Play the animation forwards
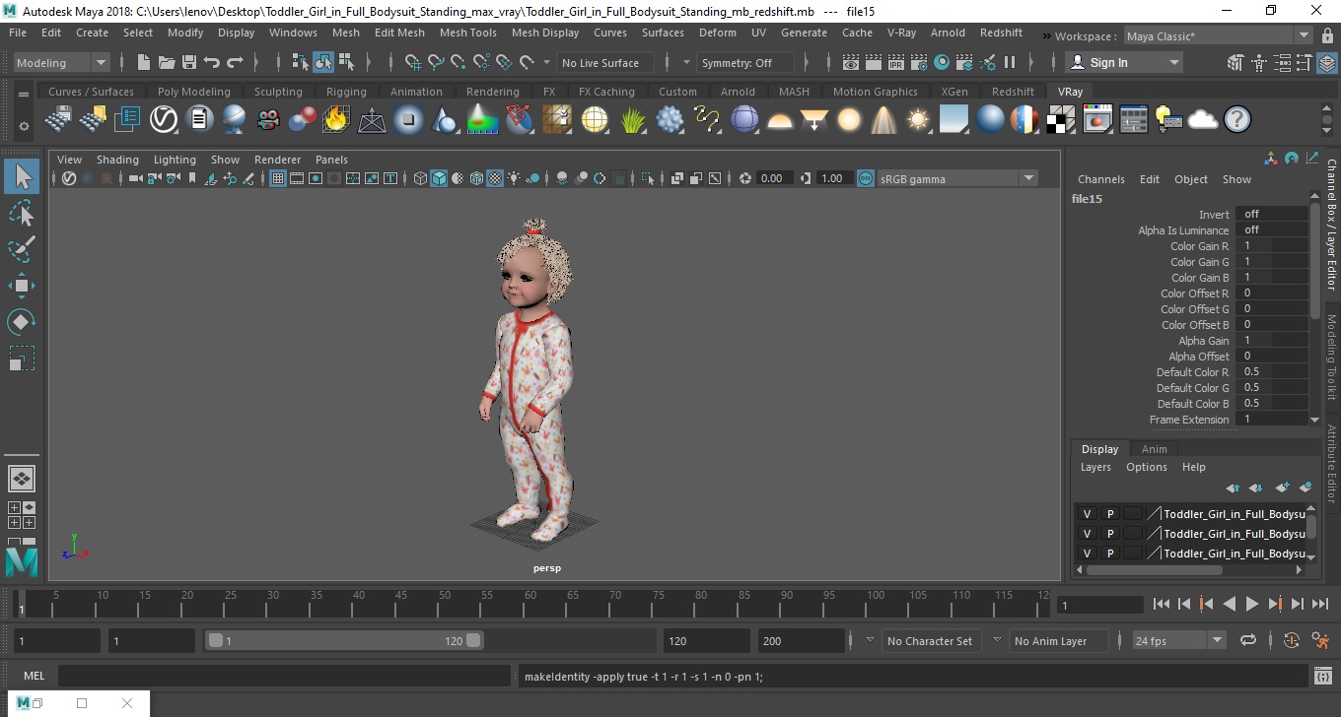 tap(1252, 604)
